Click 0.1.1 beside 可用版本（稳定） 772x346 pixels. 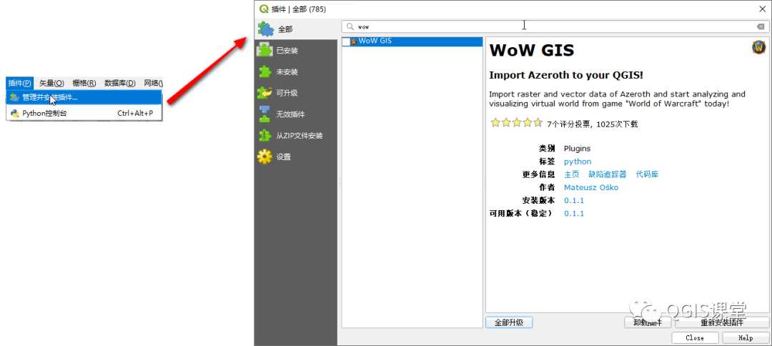pyautogui.click(x=574, y=213)
